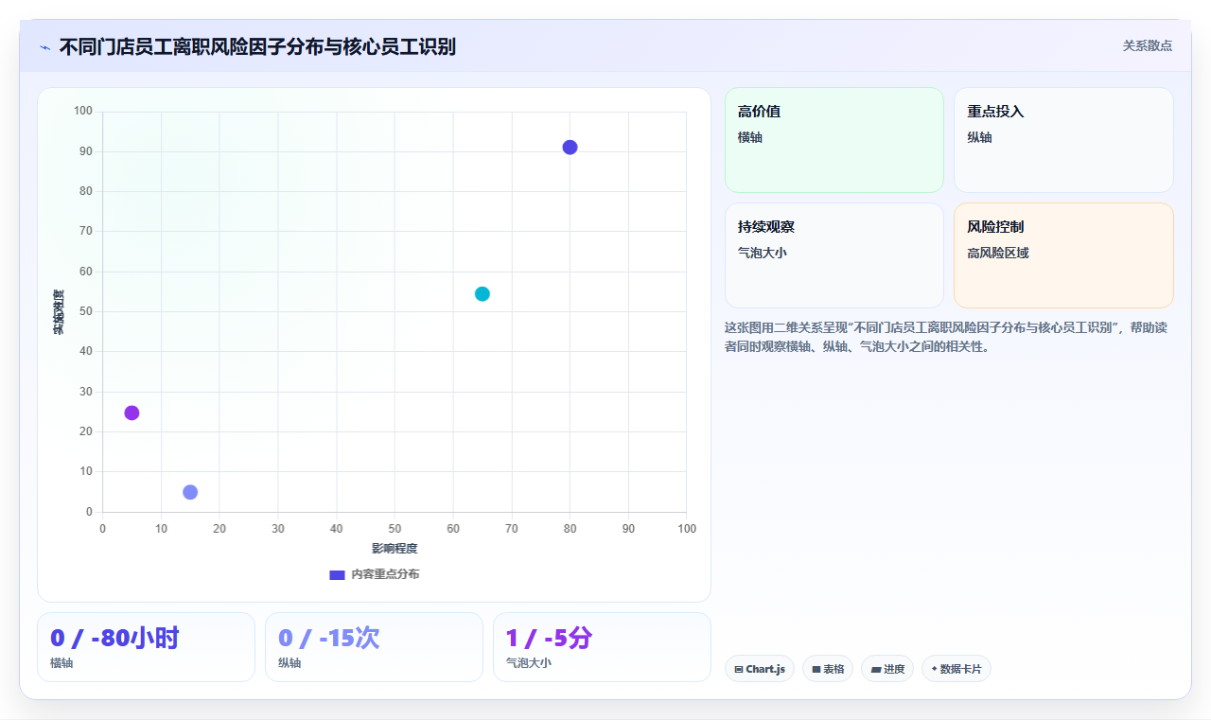
Task: Click the icon in the 表格 tag
Action: [x=816, y=670]
